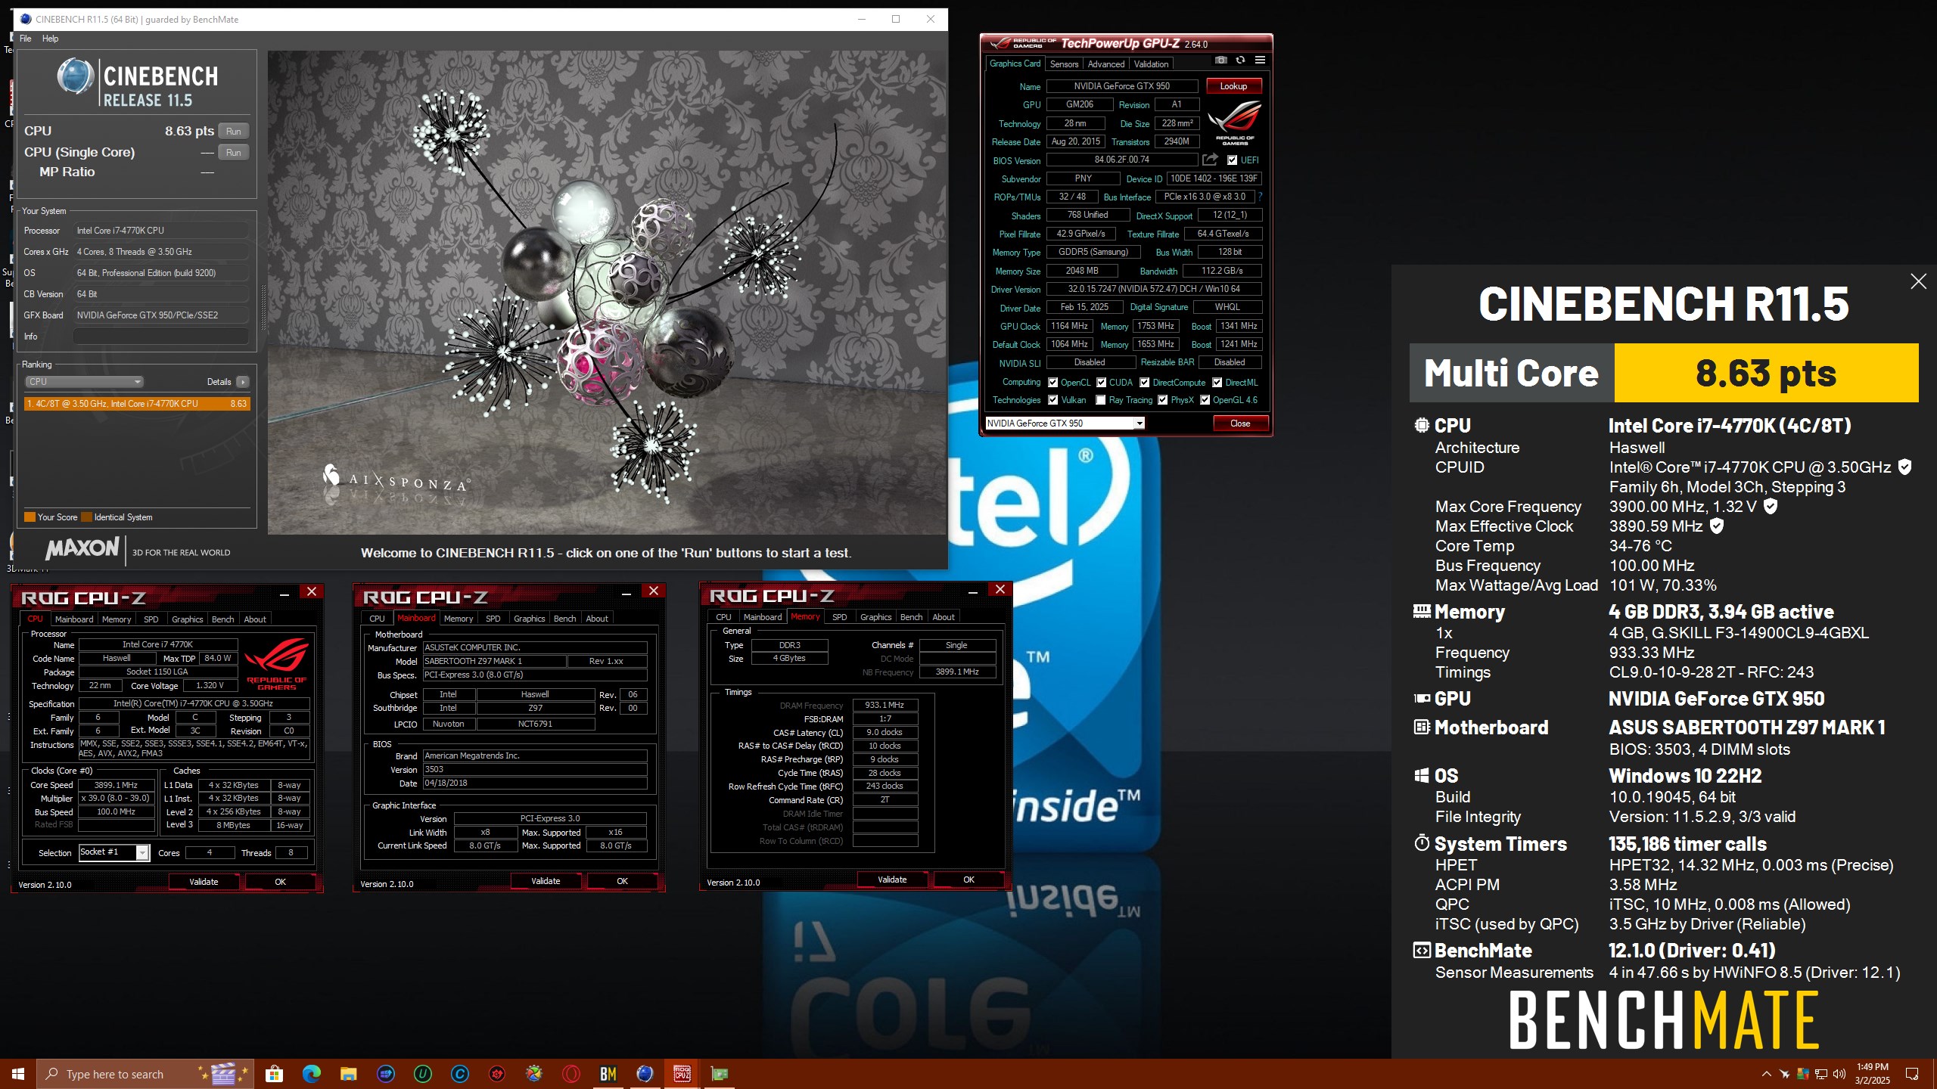The width and height of the screenshot is (1937, 1089).
Task: Click the network icon in system tray
Action: [1820, 1074]
